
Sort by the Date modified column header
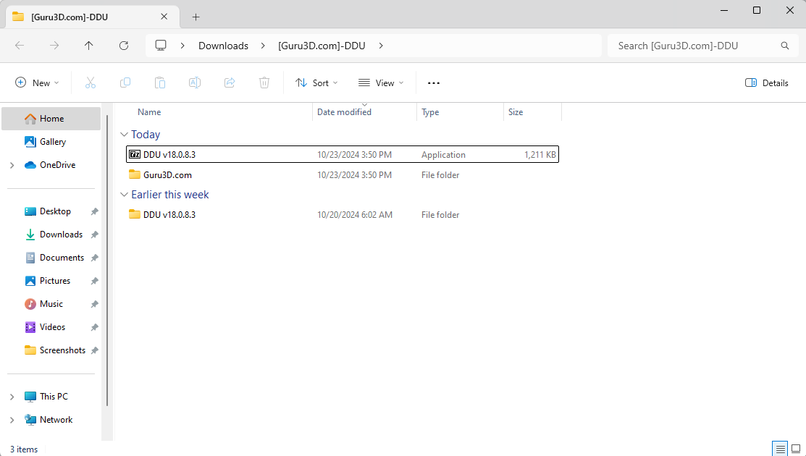[x=344, y=112]
